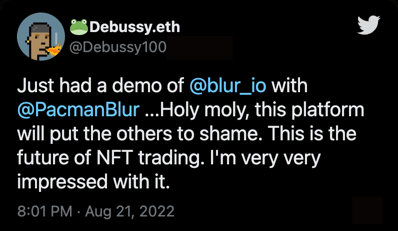Click the frog emoji beside Debussy.eth
This screenshot has height=231, width=398.
tap(79, 25)
